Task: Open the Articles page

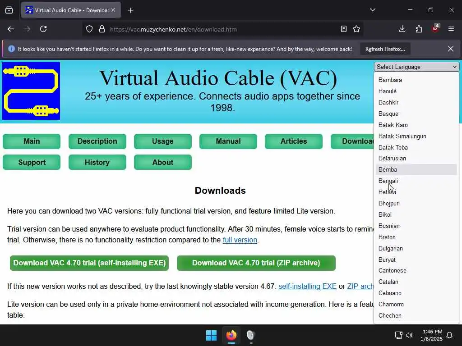Action: click(x=293, y=141)
